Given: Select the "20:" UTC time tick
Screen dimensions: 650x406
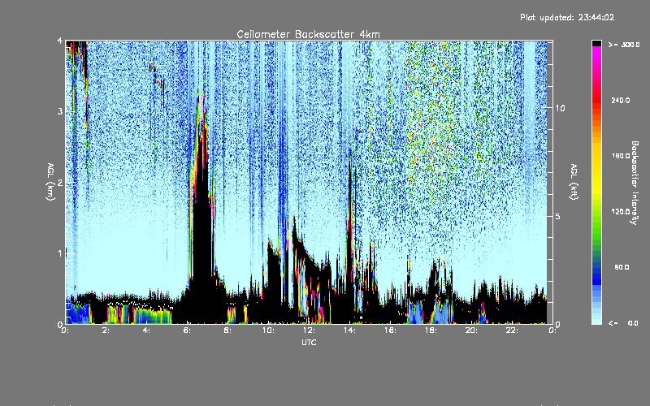Looking at the screenshot, I should [x=471, y=330].
